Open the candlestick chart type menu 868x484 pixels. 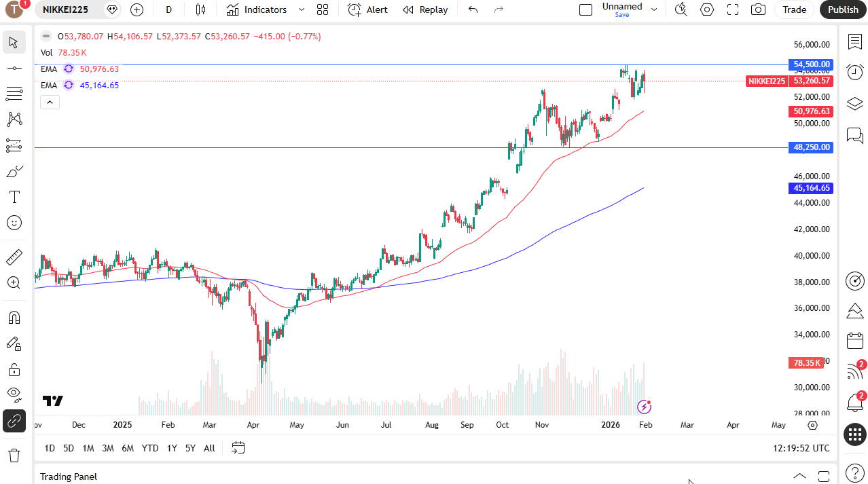200,10
